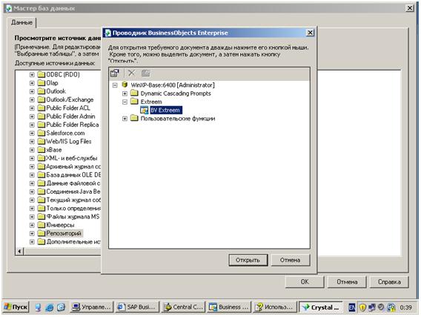Switch to Crystal taskbar window
The height and width of the screenshot is (317, 421).
(x=321, y=307)
